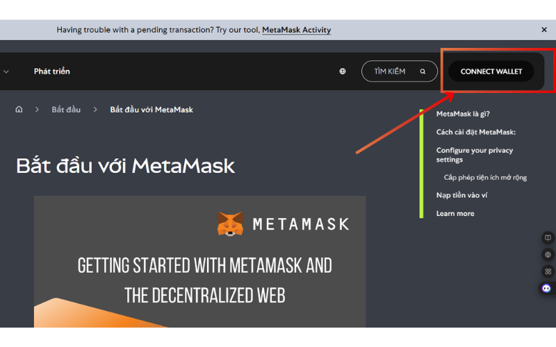556x347 pixels.
Task: Click the CONNECT WALLET button
Action: point(491,71)
